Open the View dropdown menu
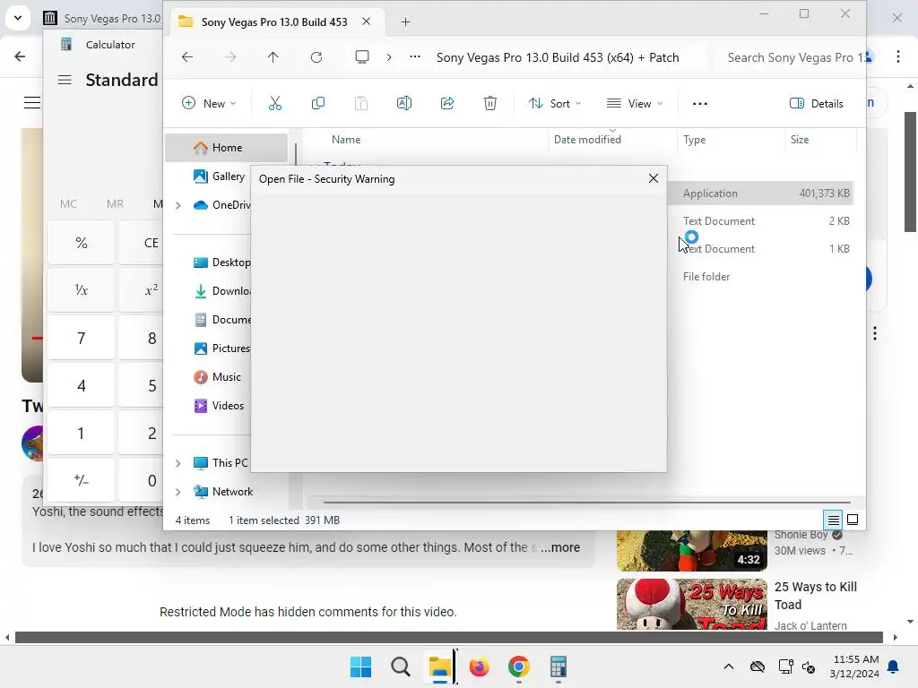The height and width of the screenshot is (688, 918). click(x=635, y=104)
